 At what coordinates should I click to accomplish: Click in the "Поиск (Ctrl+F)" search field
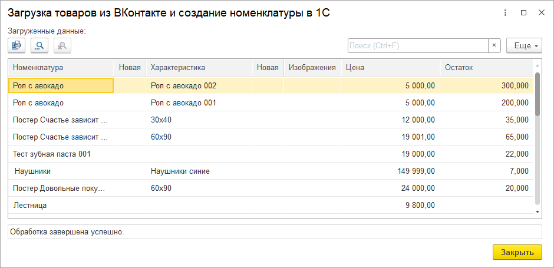418,45
